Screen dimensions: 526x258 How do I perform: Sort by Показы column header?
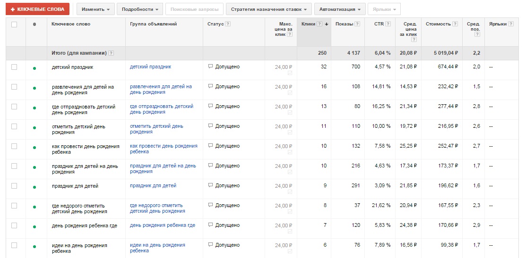[x=345, y=24]
